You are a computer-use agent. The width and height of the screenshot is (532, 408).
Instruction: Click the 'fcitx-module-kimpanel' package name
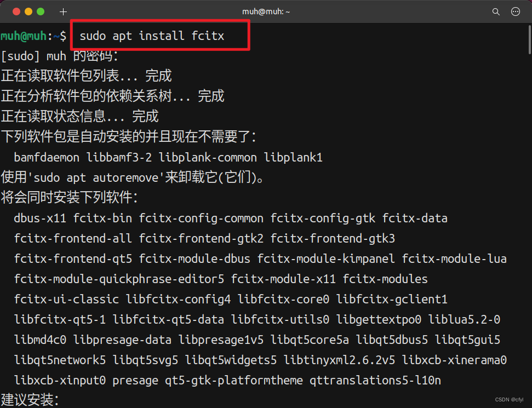click(327, 259)
